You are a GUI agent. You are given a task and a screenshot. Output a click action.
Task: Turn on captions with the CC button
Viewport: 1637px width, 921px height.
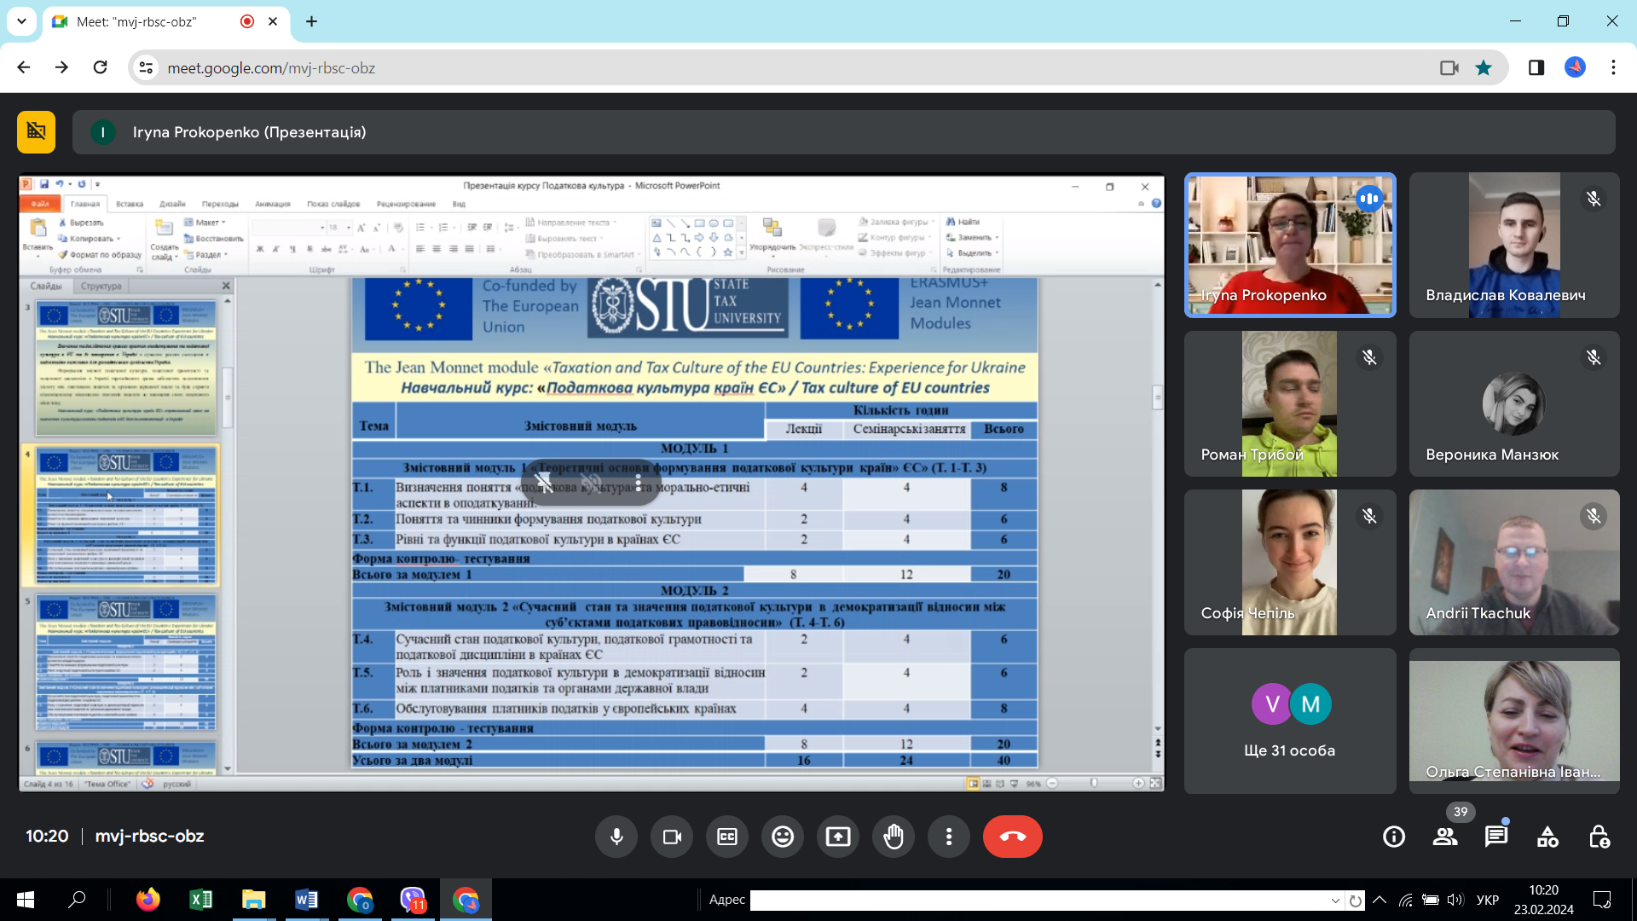point(727,837)
